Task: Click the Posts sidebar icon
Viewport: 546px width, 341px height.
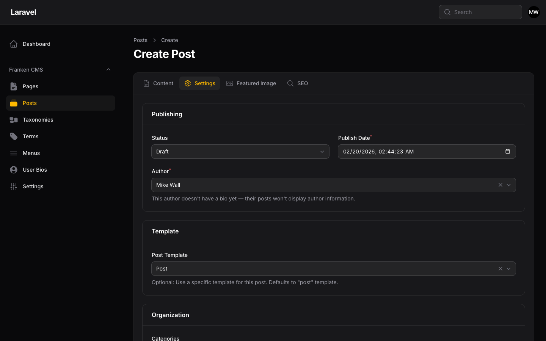Action: click(14, 103)
